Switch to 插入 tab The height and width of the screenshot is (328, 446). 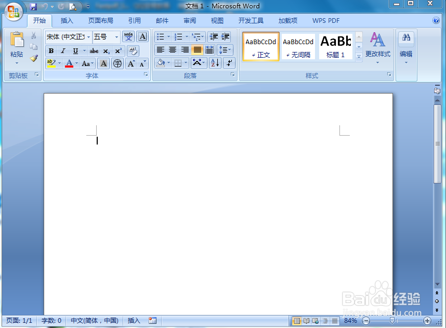(67, 21)
